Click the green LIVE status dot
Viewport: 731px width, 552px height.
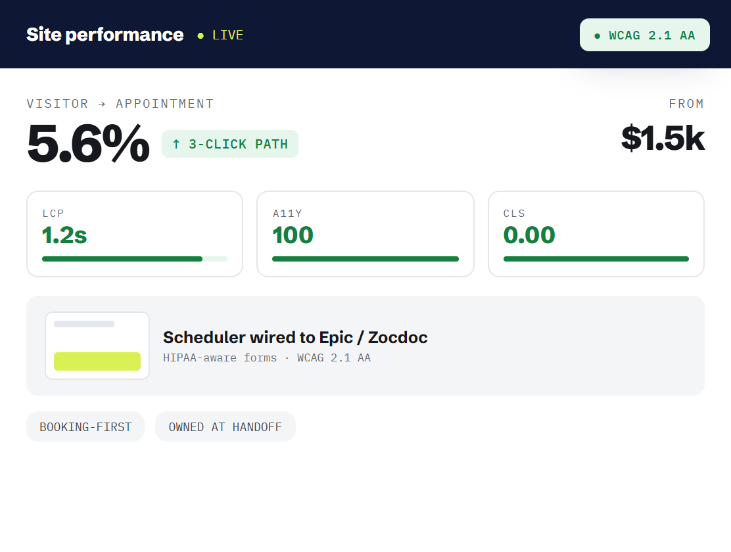[x=200, y=36]
